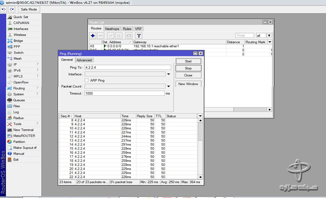This screenshot has height=198, width=326.
Task: Expand the System submenu
Action: (x=38, y=94)
